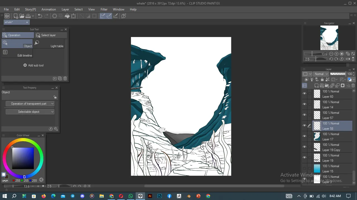Click the Navigator canvas thumbnail
357x200 pixels.
pos(329,38)
